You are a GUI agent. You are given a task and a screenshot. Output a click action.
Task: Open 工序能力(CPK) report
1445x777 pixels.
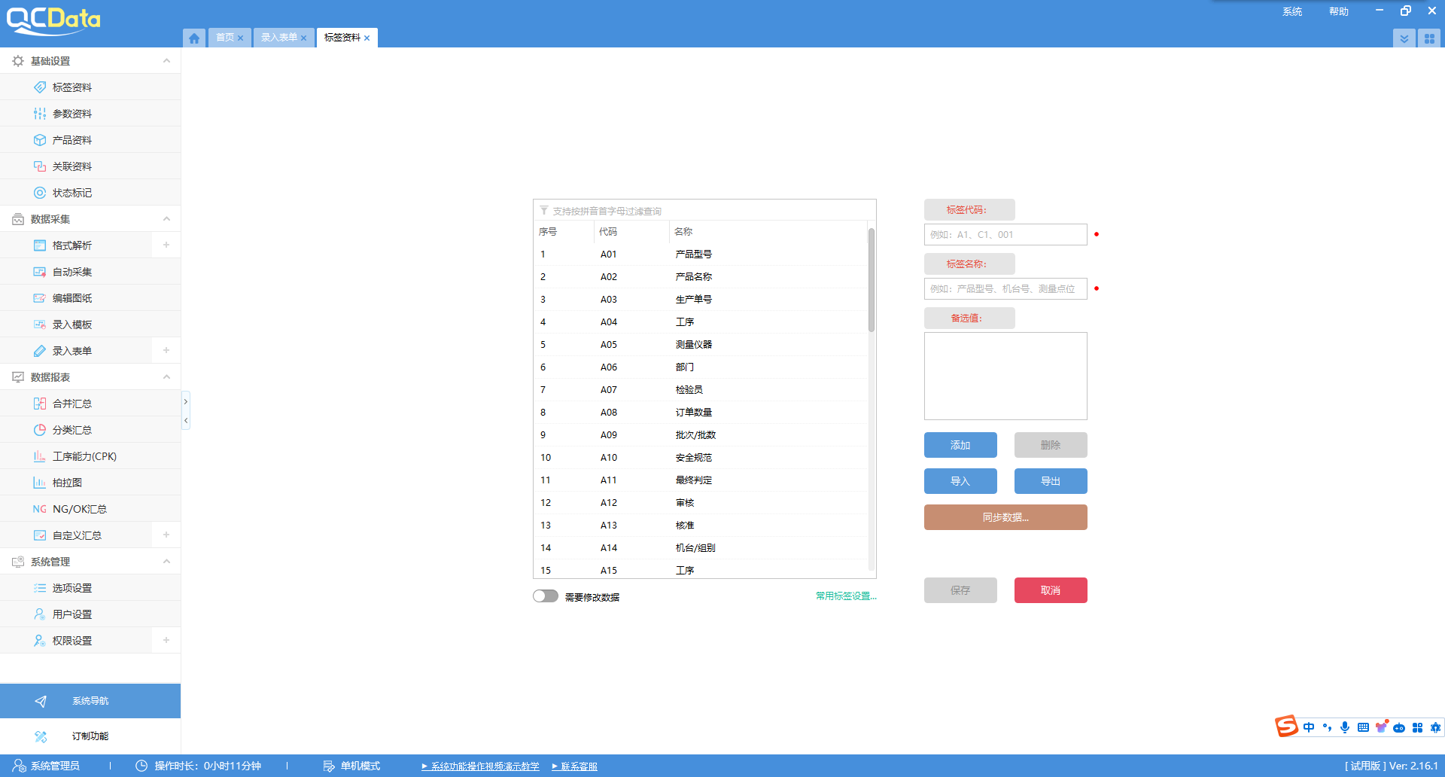84,456
